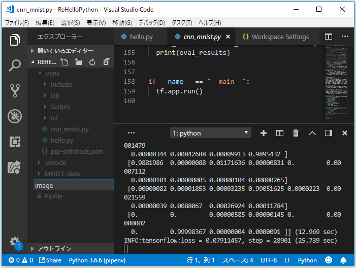The height and width of the screenshot is (268, 356).
Task: Open the Search view in activity bar
Action: pos(15,65)
